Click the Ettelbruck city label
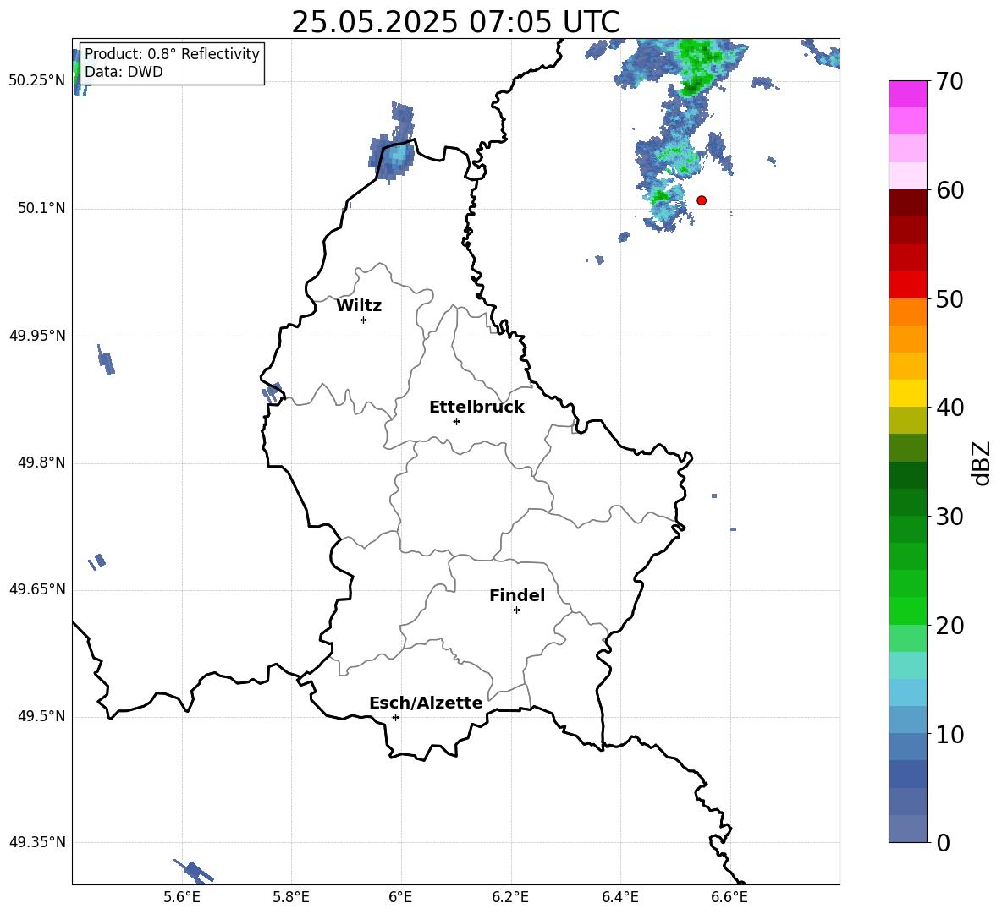Screen dimensions: 1002x914 [x=476, y=408]
